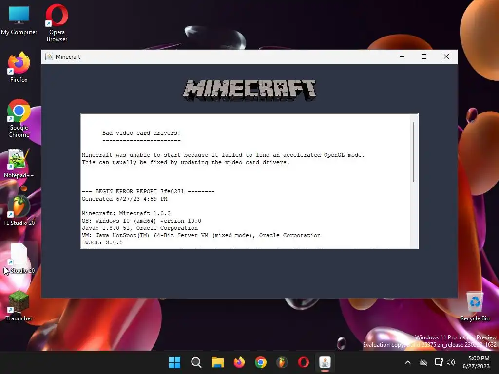499x374 pixels.
Task: Click the error report scrollbar thumb
Action: pos(414,152)
